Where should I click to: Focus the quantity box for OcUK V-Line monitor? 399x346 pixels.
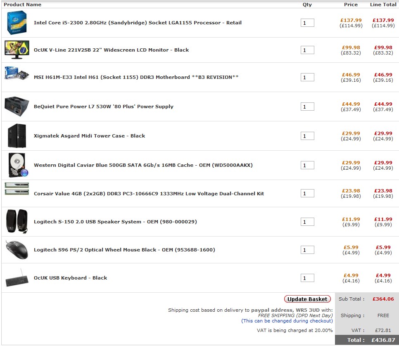click(307, 50)
